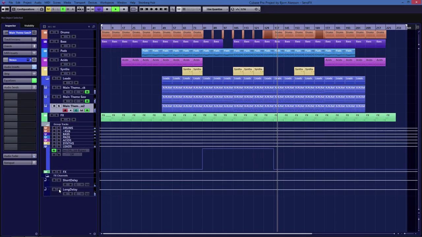The height and width of the screenshot is (237, 422).
Task: Collapse the Group Tracks folder
Action: [47, 124]
